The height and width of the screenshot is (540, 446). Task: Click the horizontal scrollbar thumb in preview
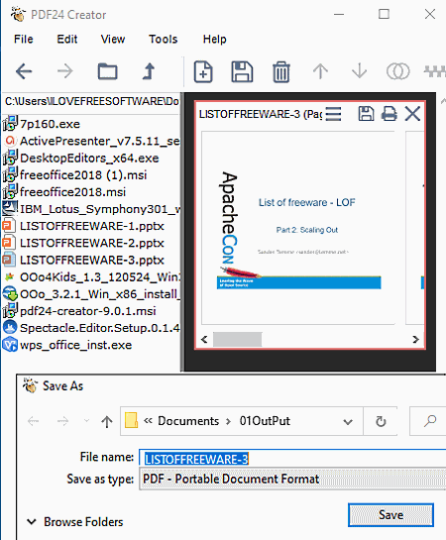click(237, 340)
